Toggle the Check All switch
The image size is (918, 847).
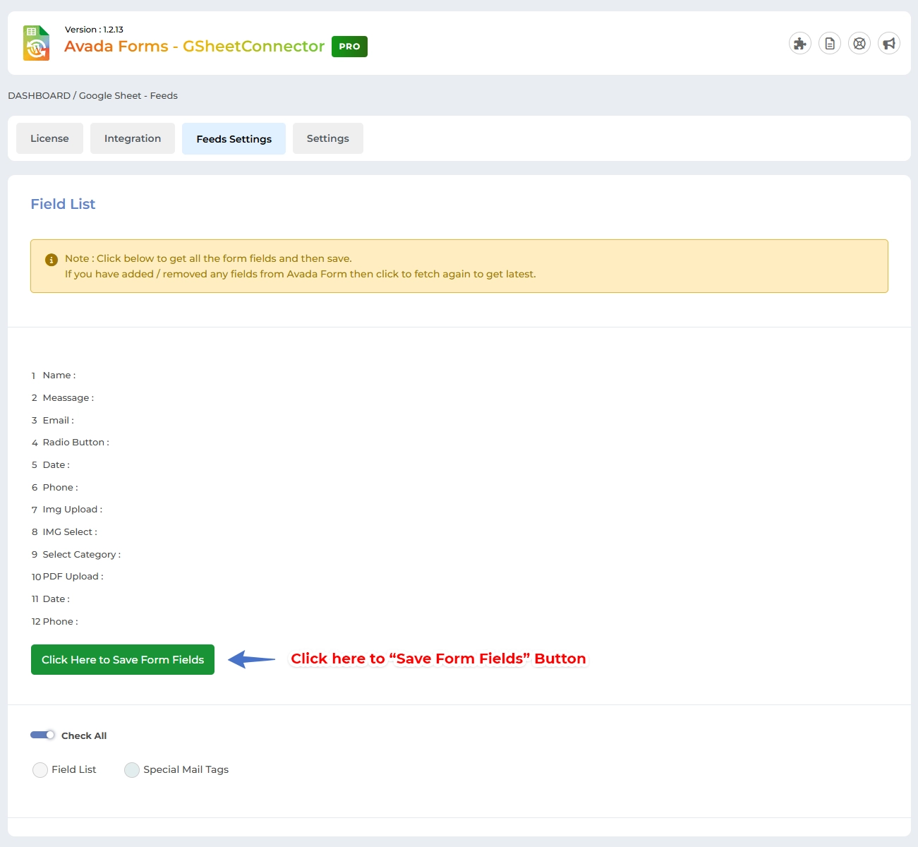(43, 735)
